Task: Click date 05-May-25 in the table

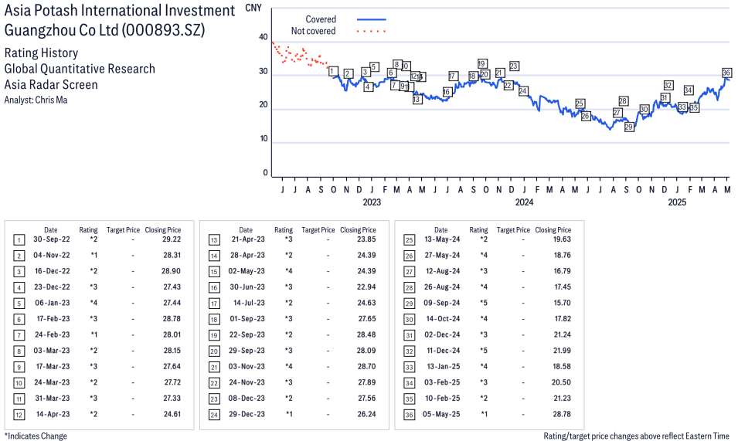Action: pyautogui.click(x=441, y=414)
